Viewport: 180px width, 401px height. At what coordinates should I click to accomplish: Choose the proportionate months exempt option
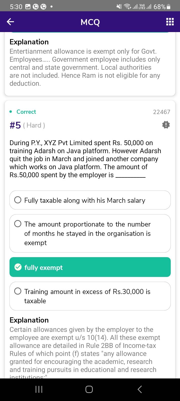click(90, 233)
